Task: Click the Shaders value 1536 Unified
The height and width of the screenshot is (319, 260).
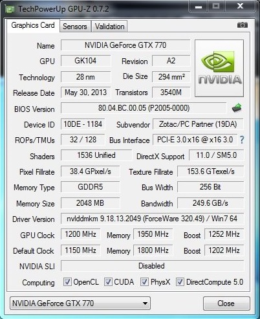Action: [96, 155]
